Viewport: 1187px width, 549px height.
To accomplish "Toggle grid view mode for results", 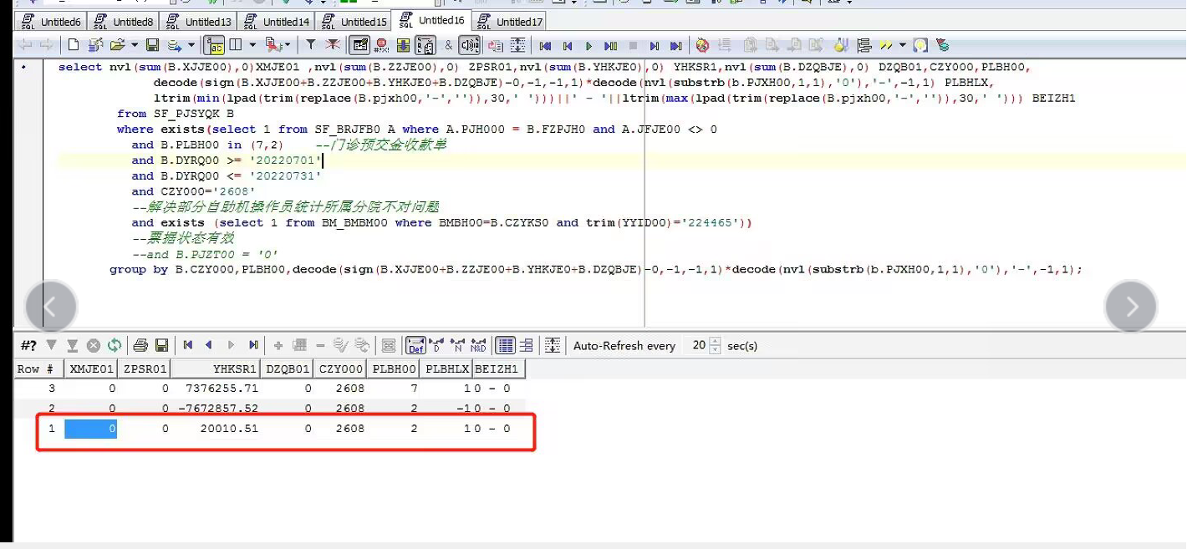I will 505,345.
